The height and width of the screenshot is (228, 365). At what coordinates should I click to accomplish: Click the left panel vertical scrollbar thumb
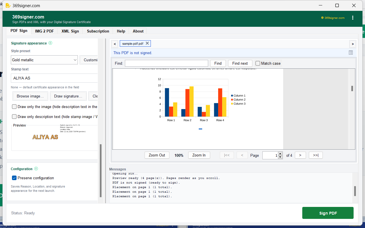coord(100,170)
